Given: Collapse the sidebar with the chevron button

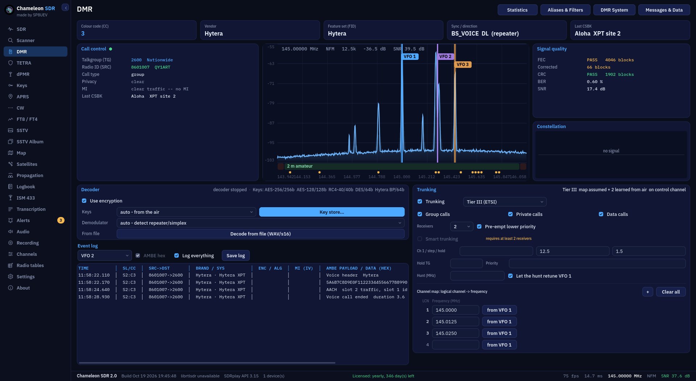Looking at the screenshot, I should coord(65,8).
